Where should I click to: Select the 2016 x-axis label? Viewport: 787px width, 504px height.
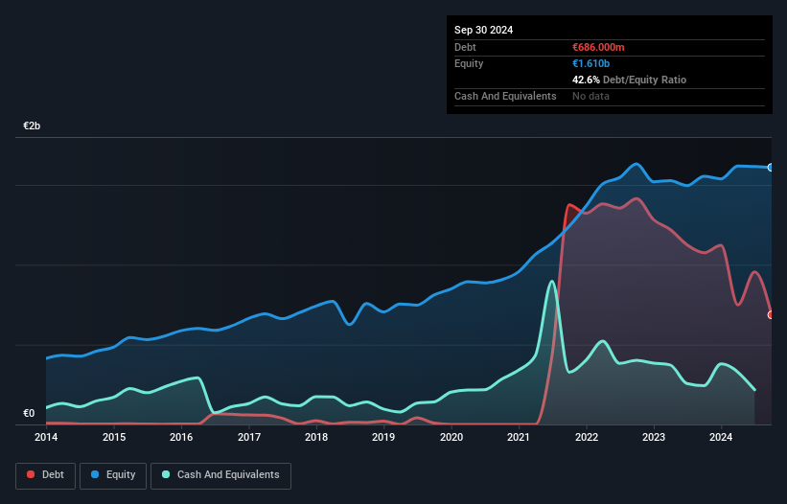pos(181,437)
